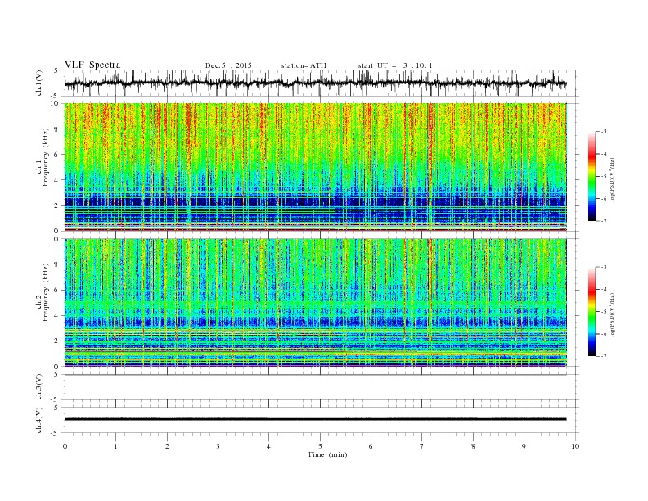The image size is (648, 501).
Task: Click the "10" tick on the time axis
Action: pos(575,446)
